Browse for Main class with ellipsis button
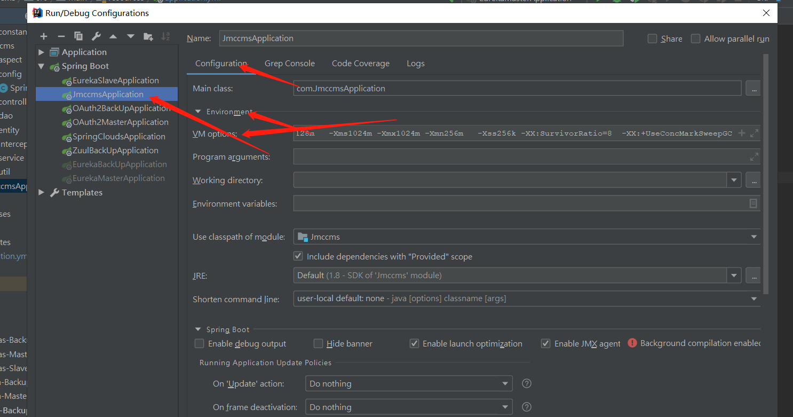The image size is (793, 417). (753, 89)
